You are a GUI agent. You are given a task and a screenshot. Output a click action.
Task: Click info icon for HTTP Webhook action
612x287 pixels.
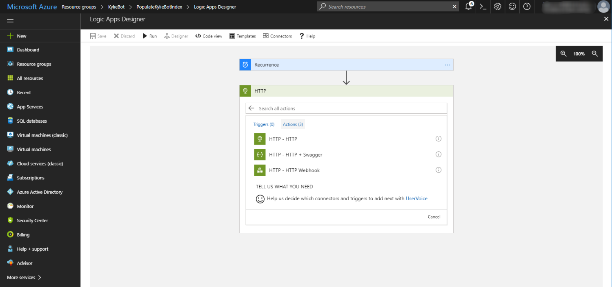click(438, 170)
